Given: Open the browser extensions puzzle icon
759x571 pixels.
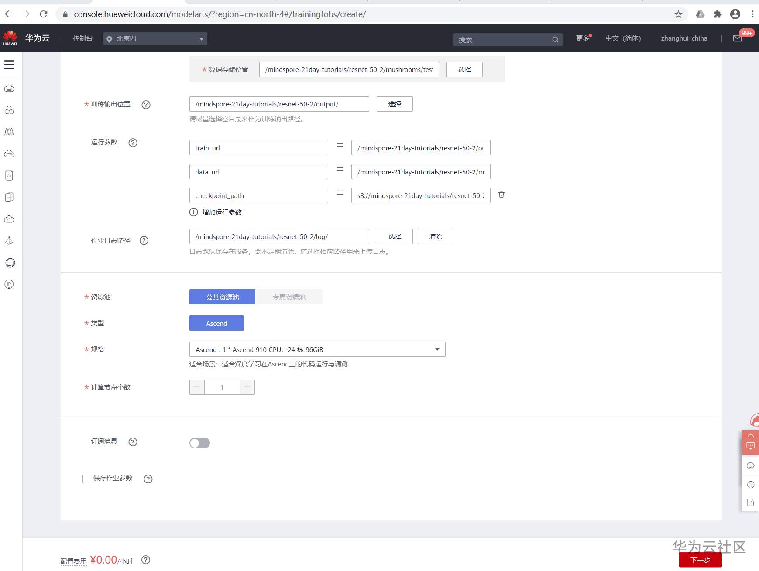Looking at the screenshot, I should pyautogui.click(x=718, y=14).
